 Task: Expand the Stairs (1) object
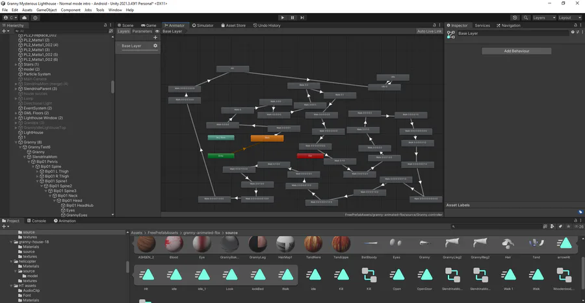16,64
